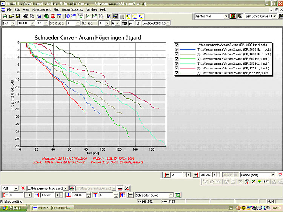Click the green GO measurement button
The height and width of the screenshot is (212, 283).
[46, 16]
